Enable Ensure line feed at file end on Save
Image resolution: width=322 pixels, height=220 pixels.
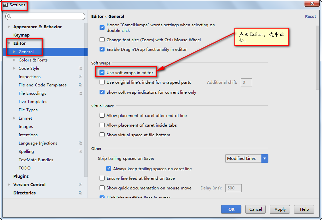click(x=102, y=178)
